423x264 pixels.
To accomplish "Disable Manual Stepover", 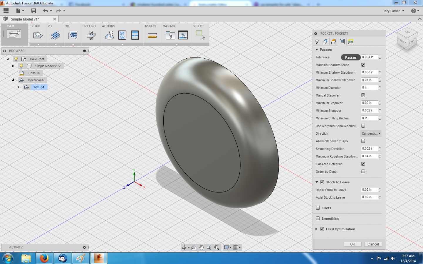I will click(363, 95).
